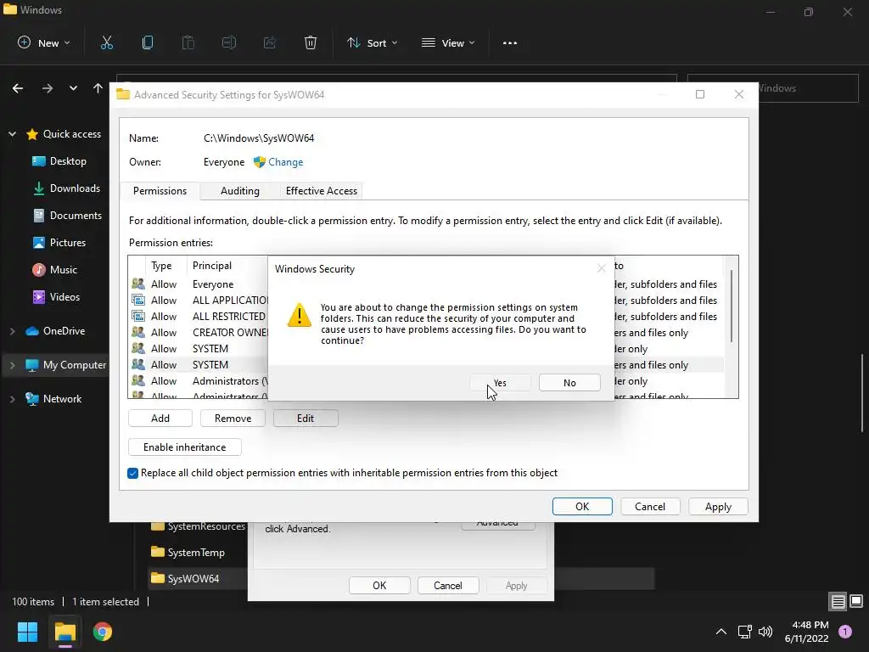
Task: Click the Delete trash icon
Action: click(311, 42)
